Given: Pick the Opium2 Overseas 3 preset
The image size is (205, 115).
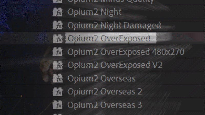Looking at the screenshot, I should click(105, 105).
